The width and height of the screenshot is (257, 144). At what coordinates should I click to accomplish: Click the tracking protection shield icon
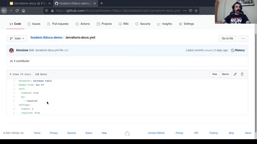pos(47,11)
